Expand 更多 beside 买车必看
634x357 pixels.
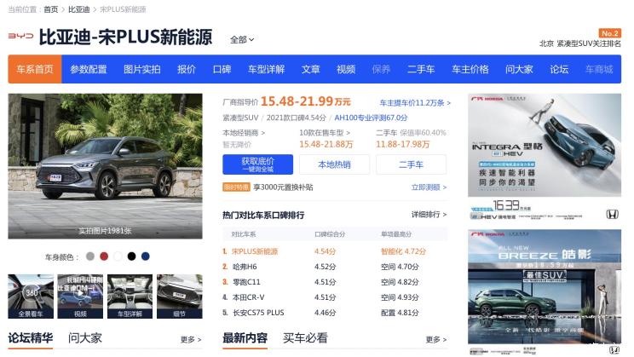[x=435, y=340]
